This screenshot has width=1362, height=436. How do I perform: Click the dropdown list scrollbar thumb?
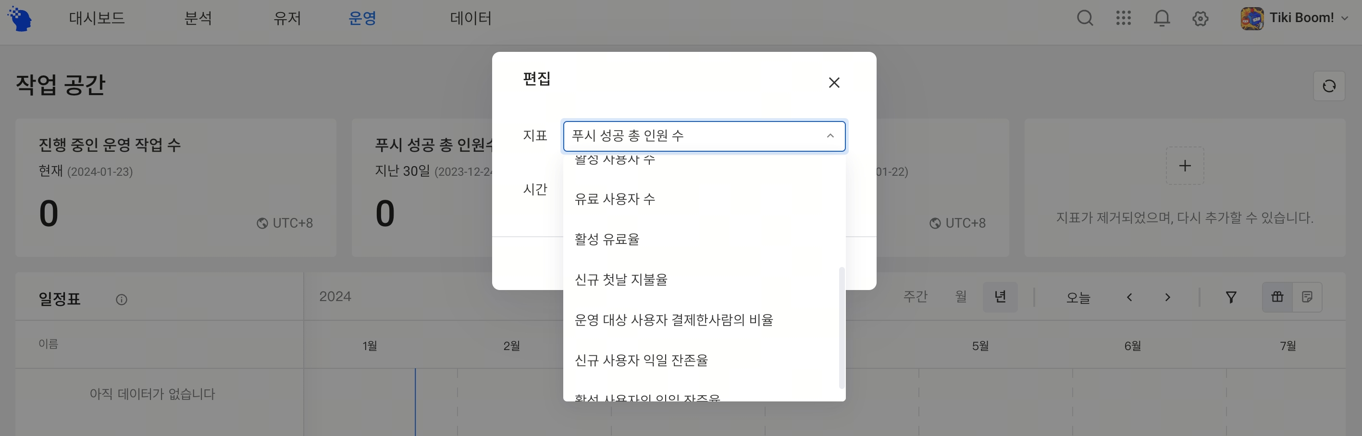[x=842, y=327]
